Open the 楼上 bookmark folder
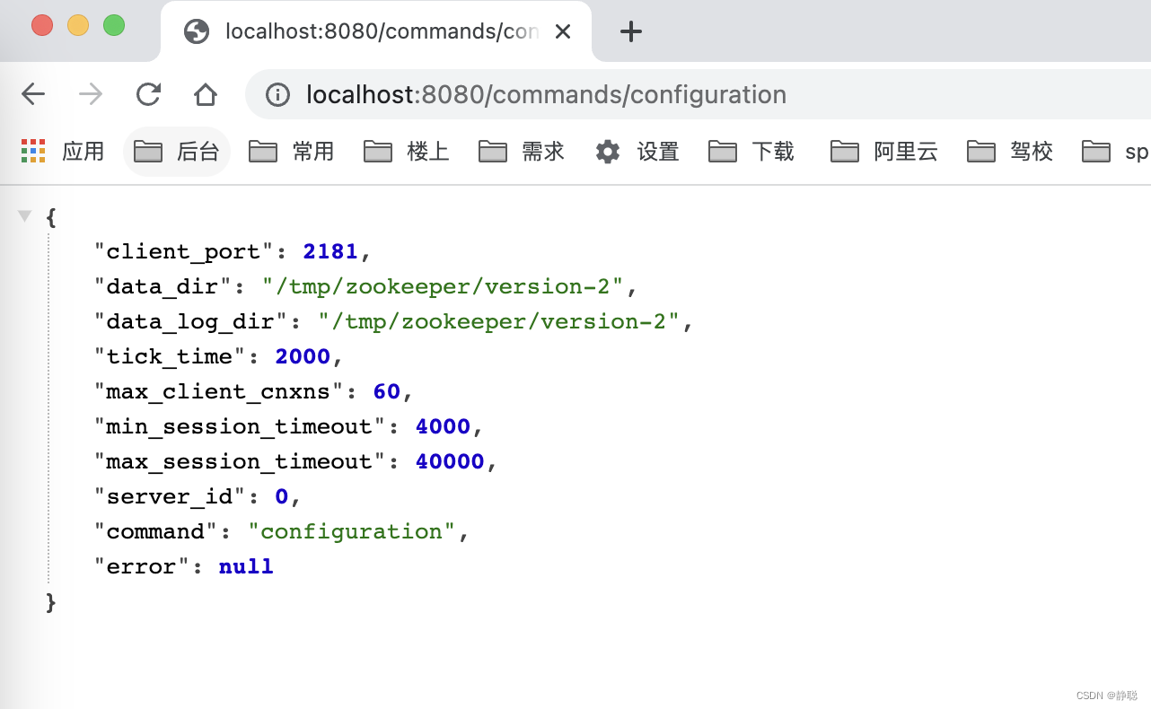 (x=406, y=152)
